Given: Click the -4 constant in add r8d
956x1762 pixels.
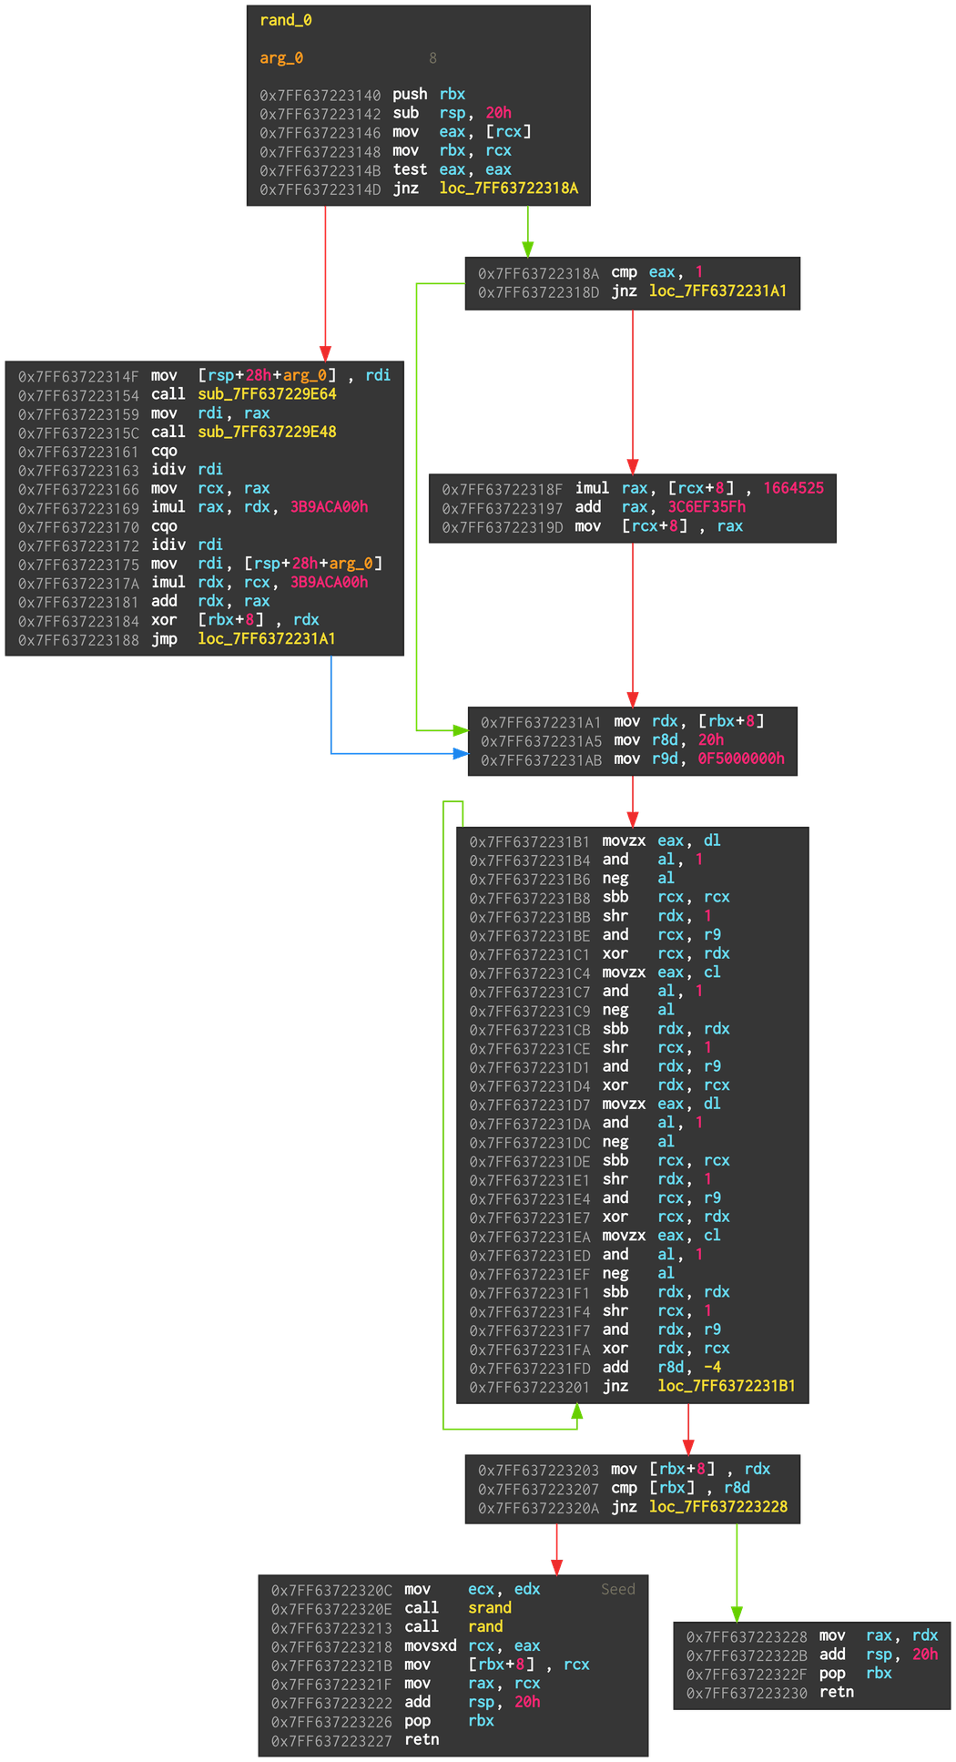Looking at the screenshot, I should 712,1367.
